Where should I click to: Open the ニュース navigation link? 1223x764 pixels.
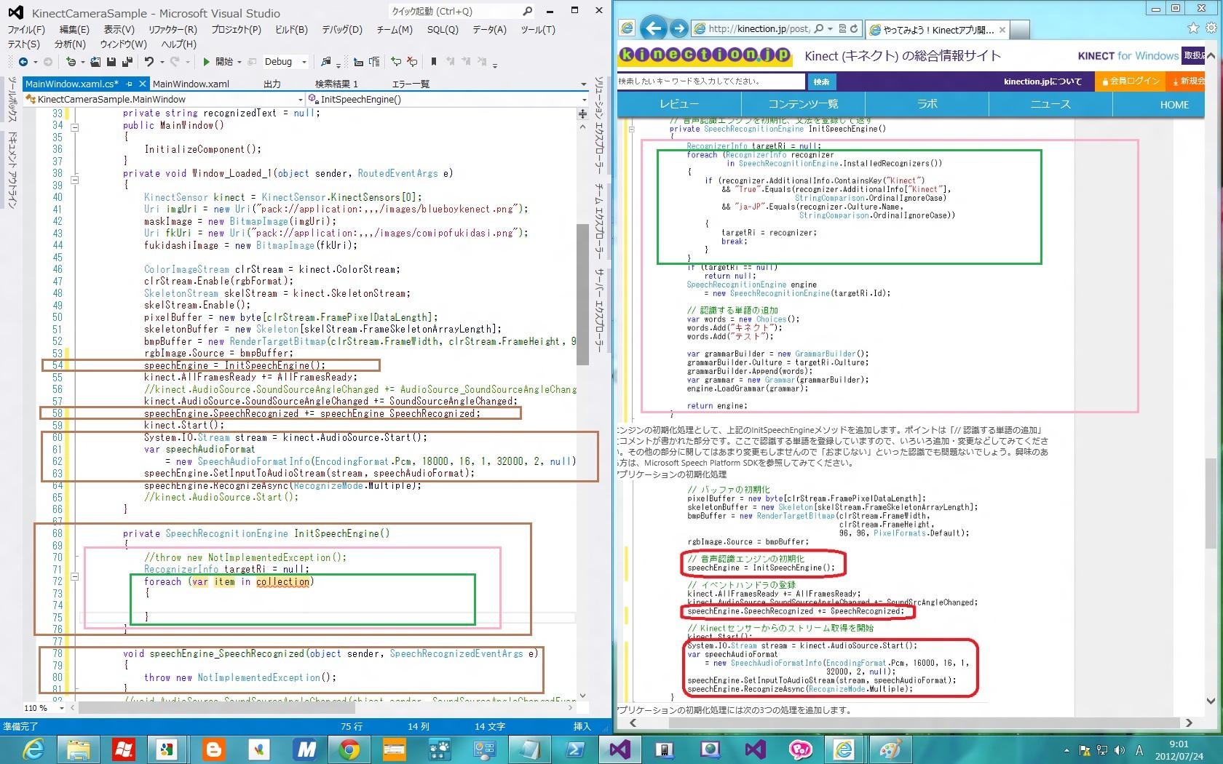pos(1050,104)
